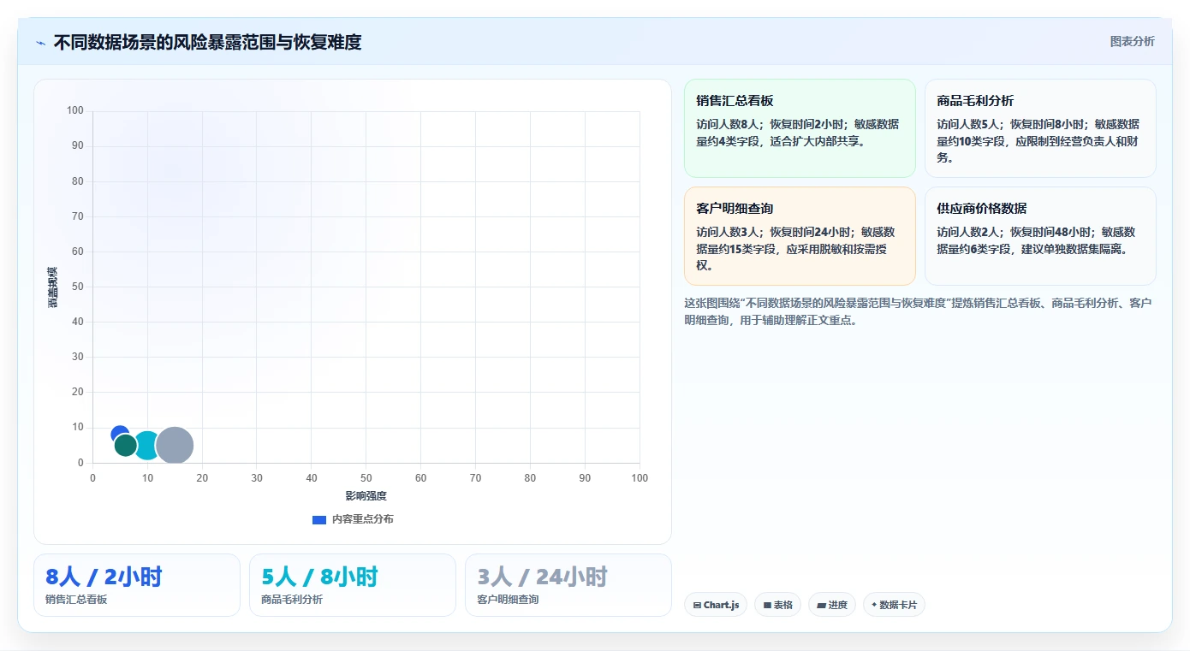Image resolution: width=1190 pixels, height=651 pixels.
Task: Click the description paragraph starting with 这张图围绕
Action: (x=918, y=311)
